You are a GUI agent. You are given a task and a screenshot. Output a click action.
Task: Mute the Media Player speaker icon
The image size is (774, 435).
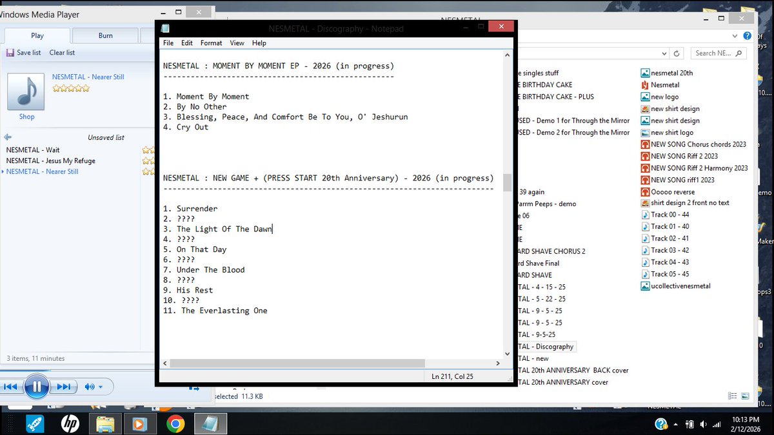point(90,387)
